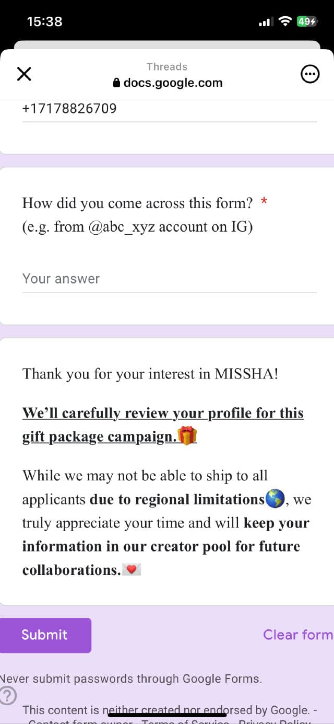
Task: Click the Clear form link
Action: pos(297,635)
